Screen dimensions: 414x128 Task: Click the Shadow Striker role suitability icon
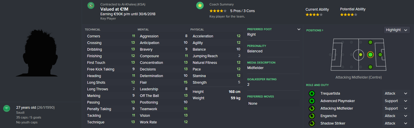312,123
